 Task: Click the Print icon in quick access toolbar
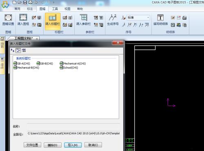[x=30, y=2]
